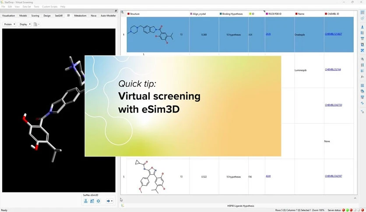The height and width of the screenshot is (212, 366).
Task: Switch to the Design tab
Action: click(x=47, y=16)
